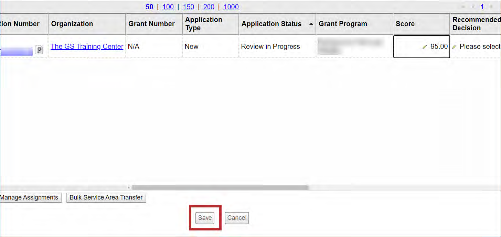Image resolution: width=501 pixels, height=237 pixels.
Task: Choose 200 items per page
Action: click(209, 7)
